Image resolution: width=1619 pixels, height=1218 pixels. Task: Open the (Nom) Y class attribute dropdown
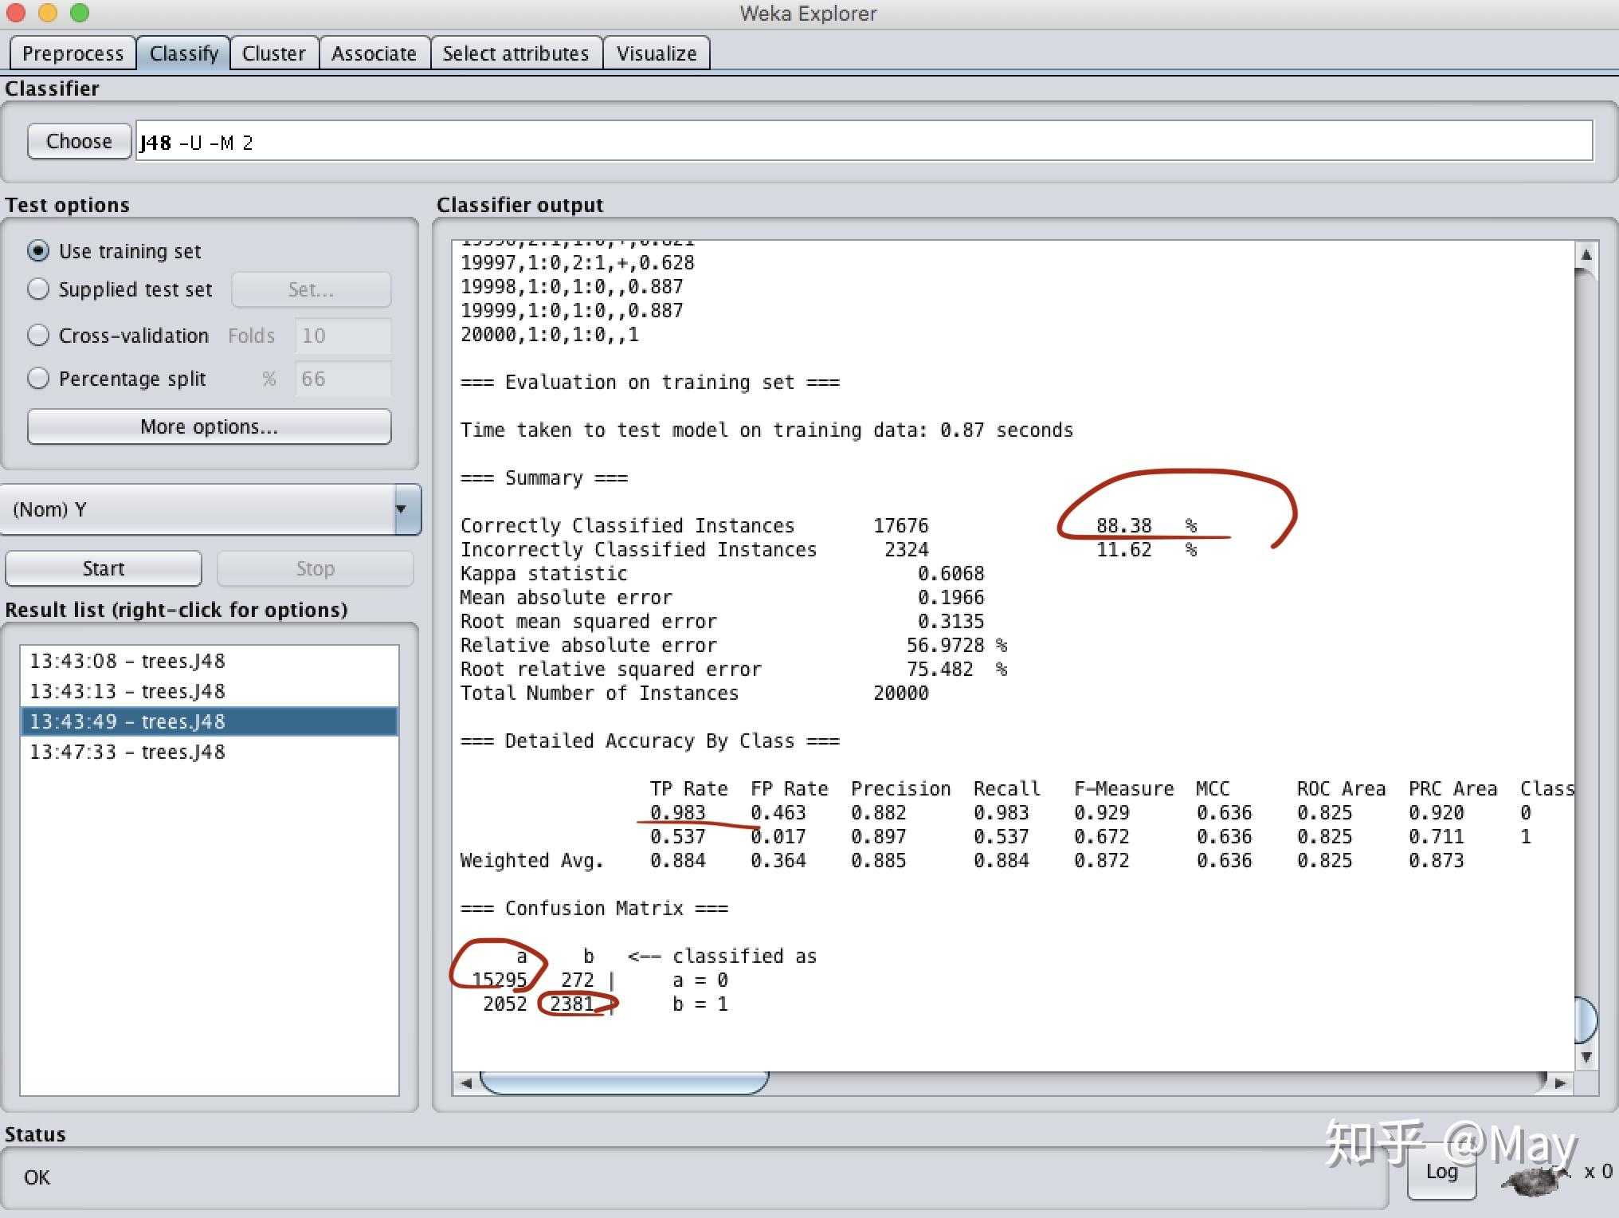coord(211,509)
